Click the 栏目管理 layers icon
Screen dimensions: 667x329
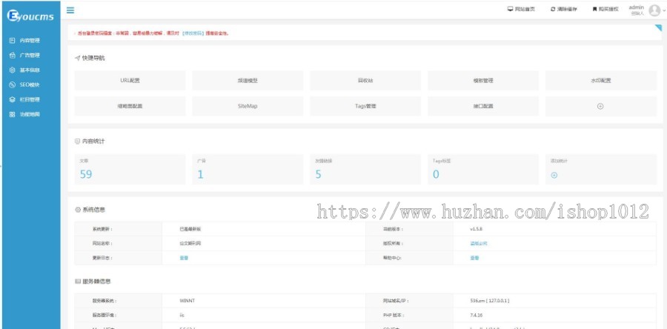[13, 99]
